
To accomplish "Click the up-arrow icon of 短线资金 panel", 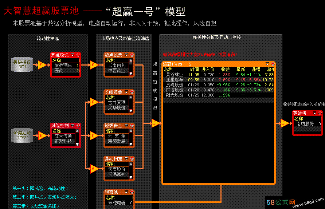I will 132,126.
